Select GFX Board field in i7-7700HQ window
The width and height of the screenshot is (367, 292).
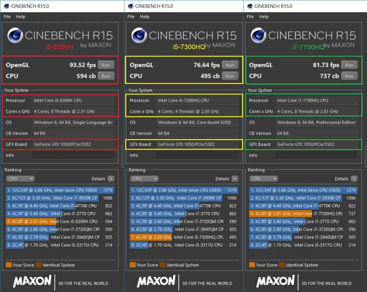[317, 144]
